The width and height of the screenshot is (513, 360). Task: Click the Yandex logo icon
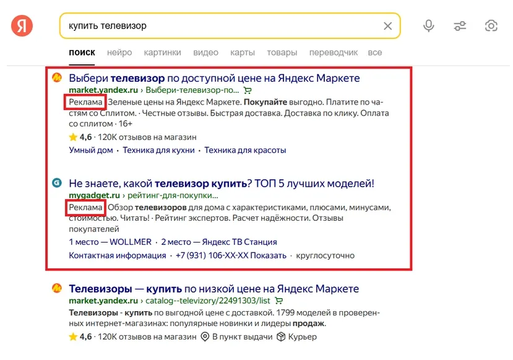[x=22, y=25]
